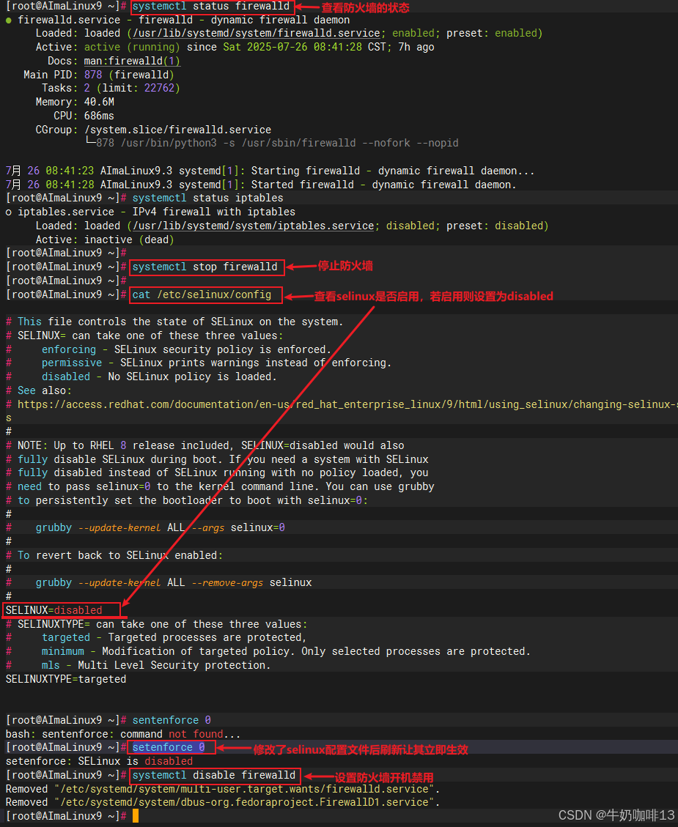Click the 'inactive (dead)' status text

tap(129, 240)
